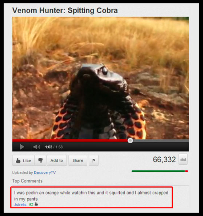Screen dimensions: 203x216
Task: Click the green likes rating bar
Action: point(158,171)
